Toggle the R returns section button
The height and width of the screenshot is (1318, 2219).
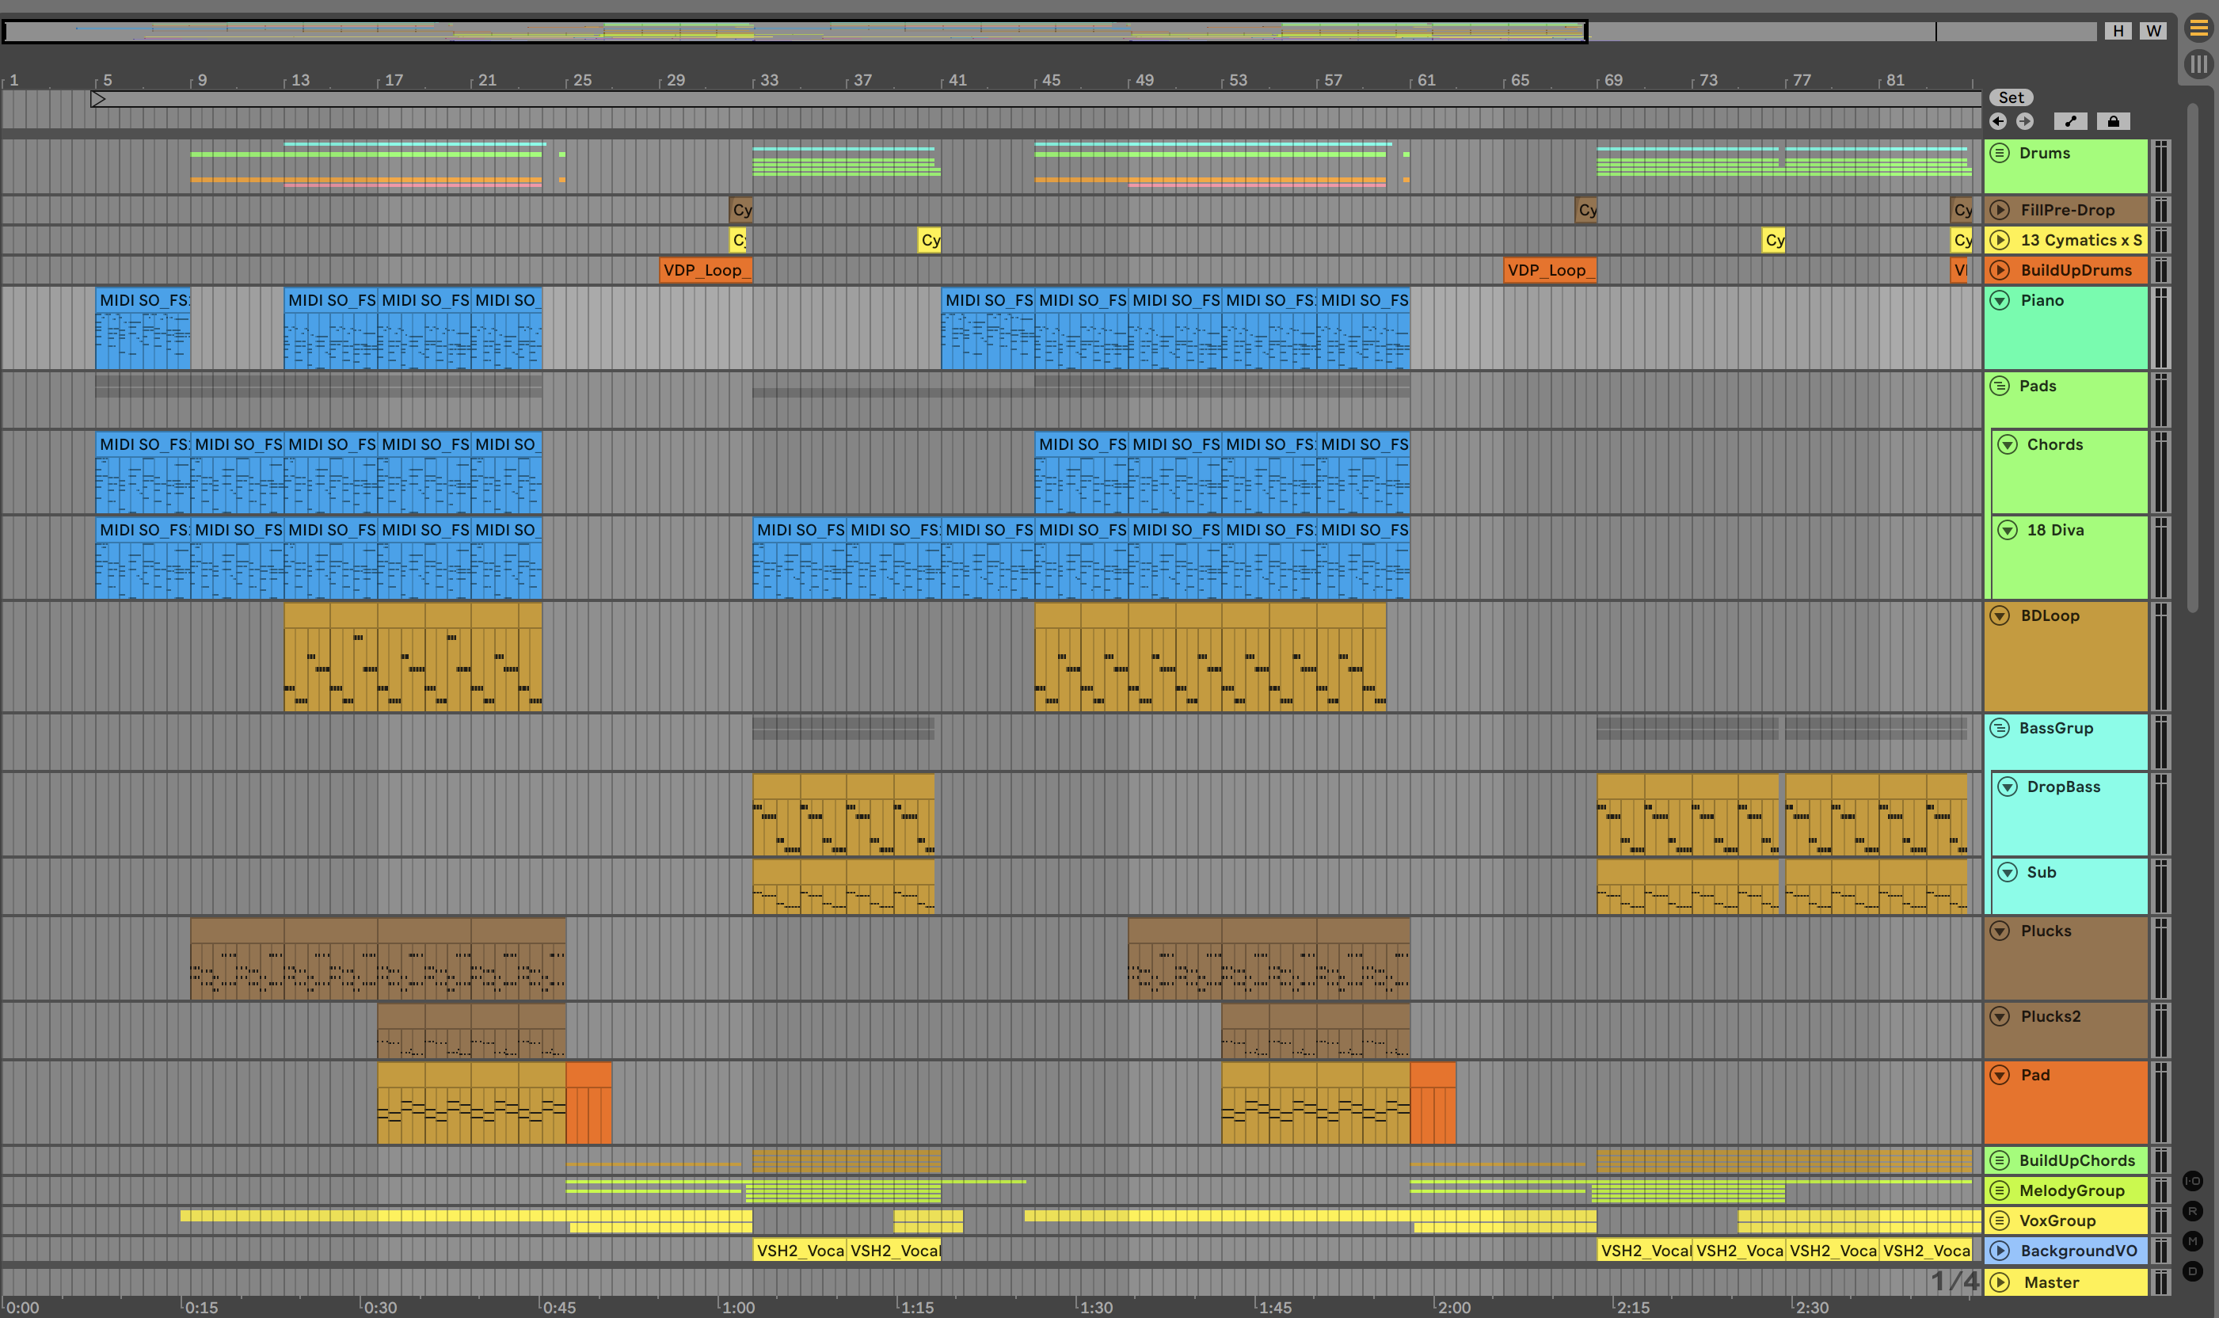point(2192,1211)
